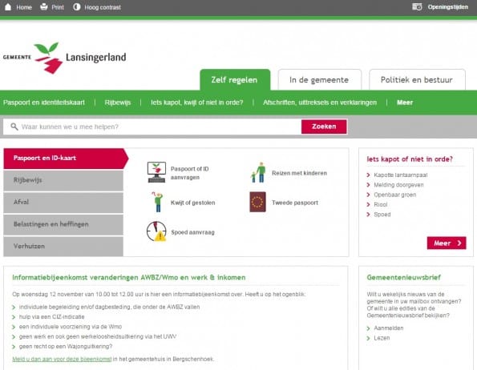Screen dimensions: 477x370
Task: Open the Politiek en bestuur tab
Action: (x=417, y=80)
